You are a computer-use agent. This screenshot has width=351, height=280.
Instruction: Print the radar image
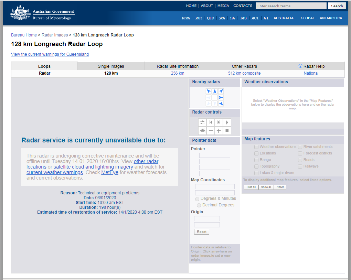202,130
